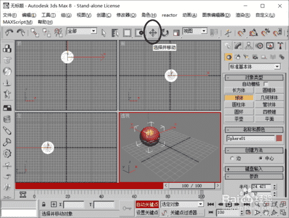Click the Play Animation button

228,204
